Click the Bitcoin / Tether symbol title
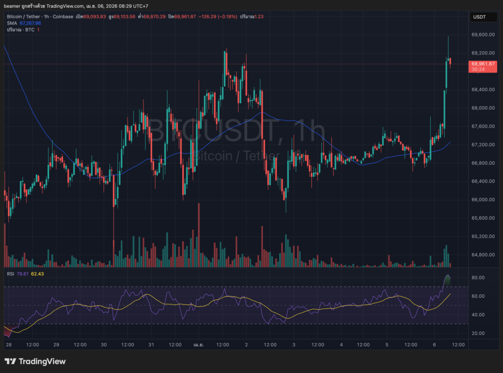Viewport: 503px width, 373px height. (22, 17)
